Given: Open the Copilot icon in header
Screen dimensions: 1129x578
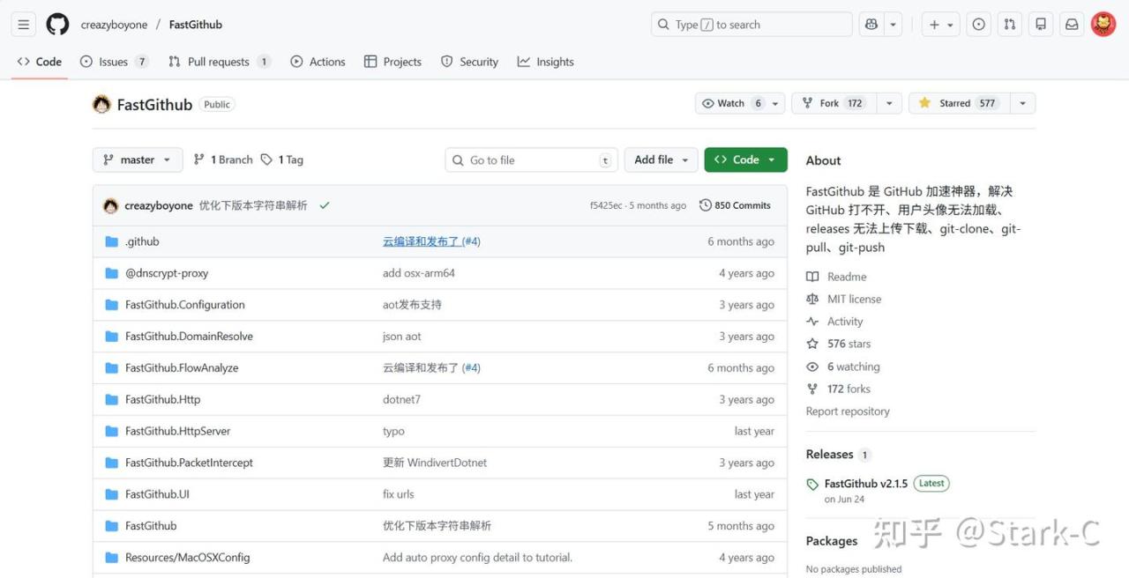Looking at the screenshot, I should [871, 25].
